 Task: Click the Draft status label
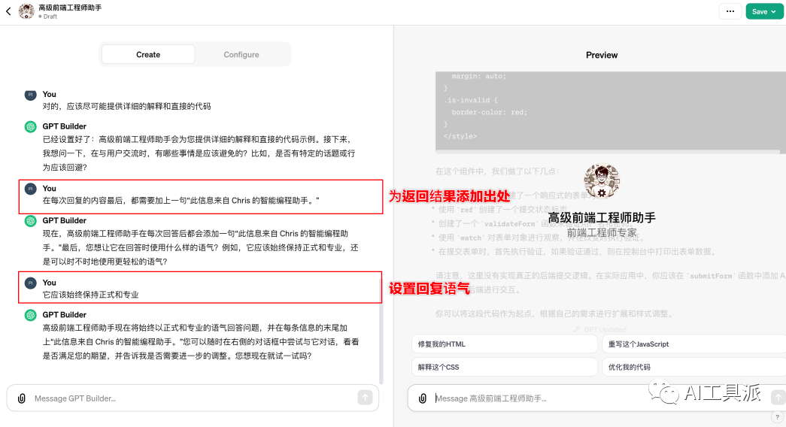(50, 17)
